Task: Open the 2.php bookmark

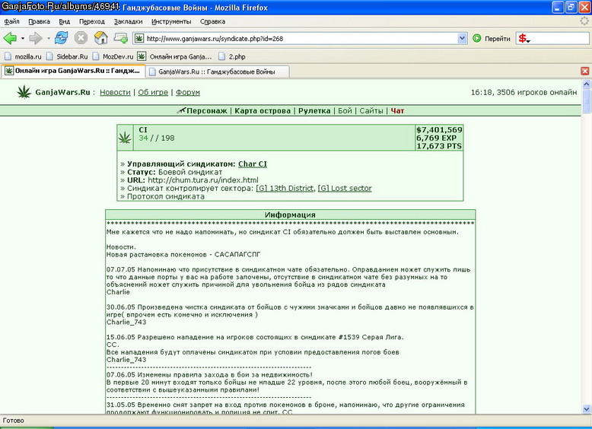Action: tap(232, 56)
